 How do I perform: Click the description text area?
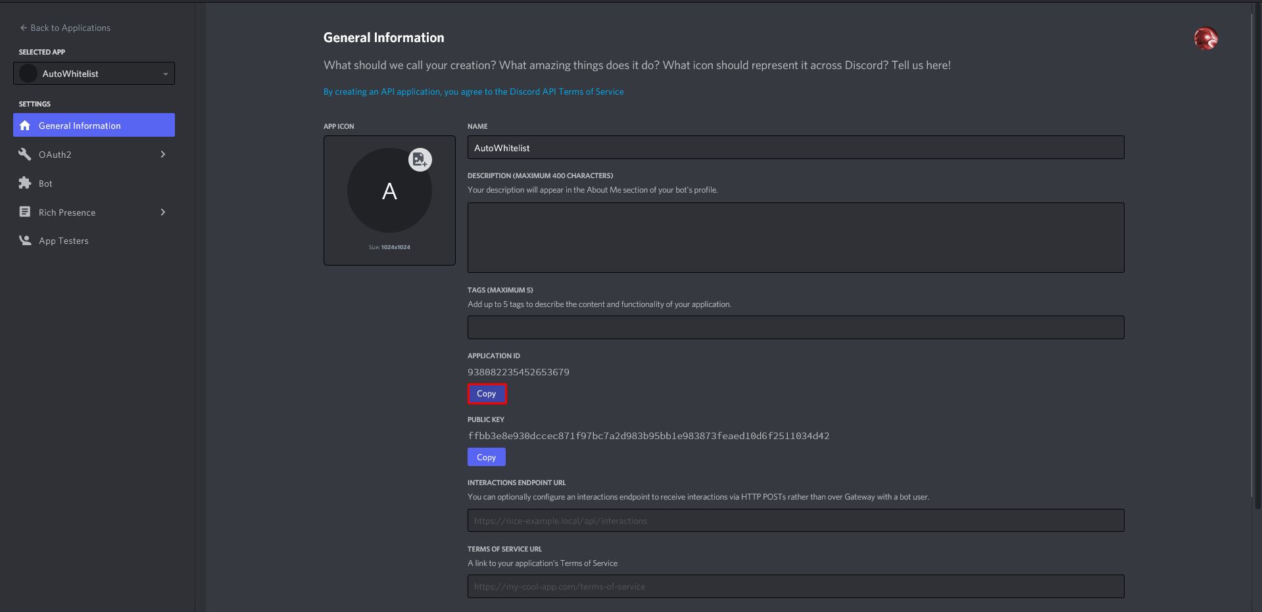pyautogui.click(x=795, y=237)
